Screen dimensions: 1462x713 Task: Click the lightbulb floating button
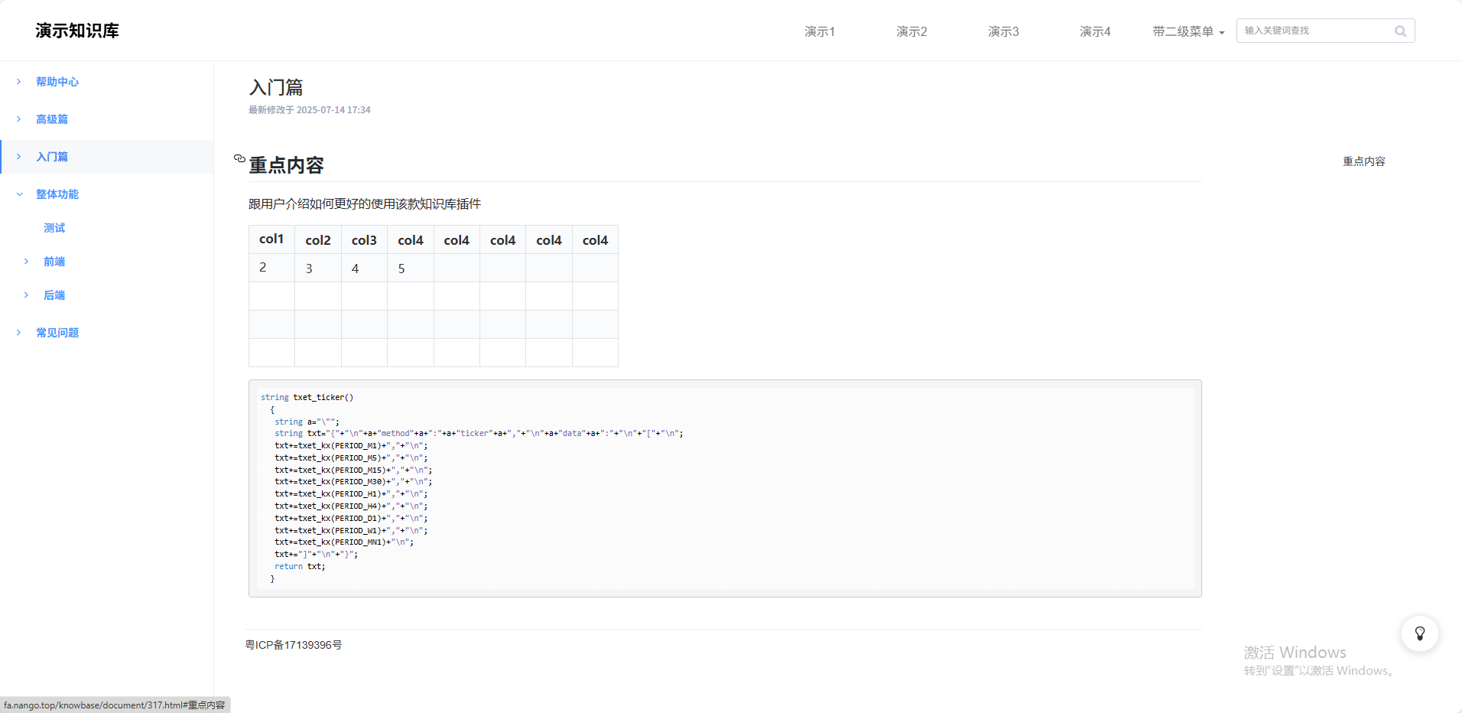click(x=1419, y=633)
